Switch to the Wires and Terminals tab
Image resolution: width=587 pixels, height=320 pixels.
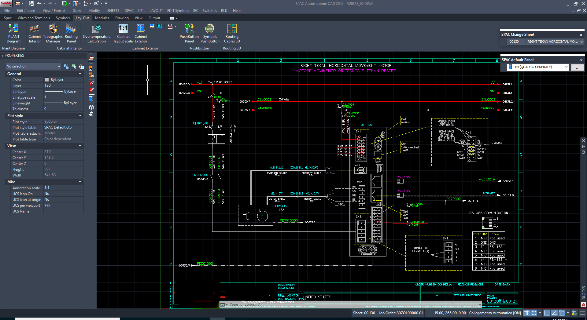pos(34,18)
